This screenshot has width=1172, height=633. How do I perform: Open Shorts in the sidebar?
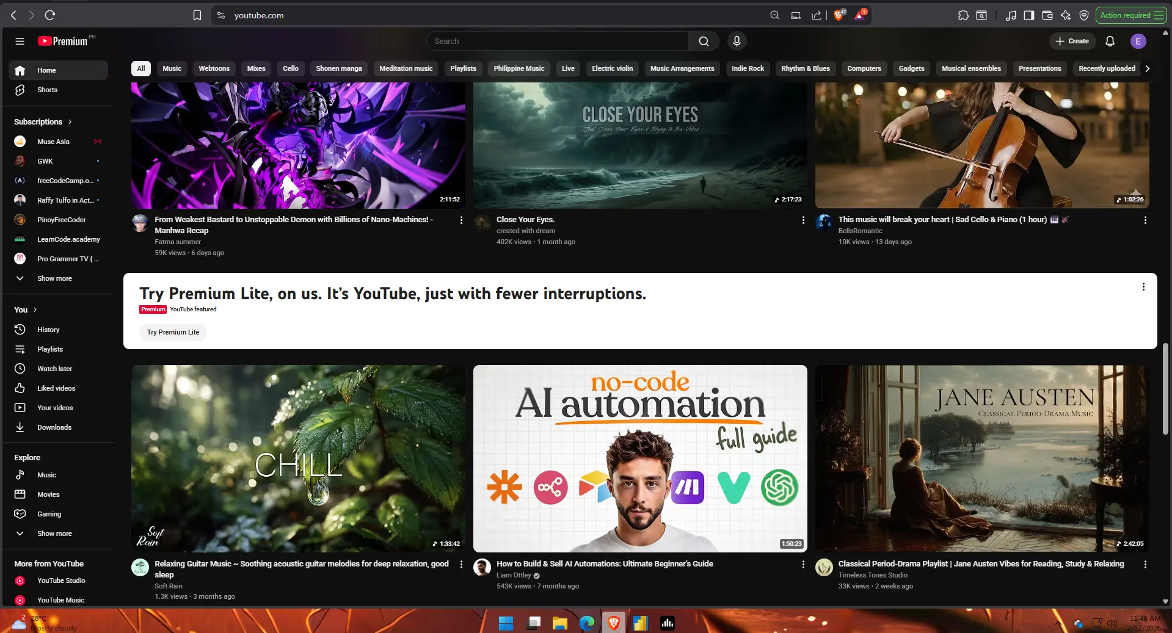coord(59,90)
